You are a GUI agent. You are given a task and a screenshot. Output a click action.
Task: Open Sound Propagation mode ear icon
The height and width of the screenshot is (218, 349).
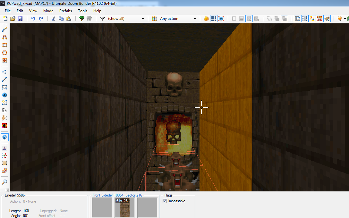(x=4, y=118)
